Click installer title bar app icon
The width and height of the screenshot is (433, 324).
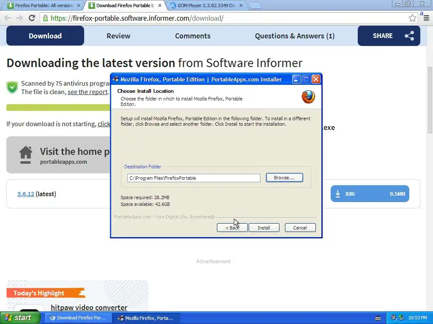[x=116, y=79]
